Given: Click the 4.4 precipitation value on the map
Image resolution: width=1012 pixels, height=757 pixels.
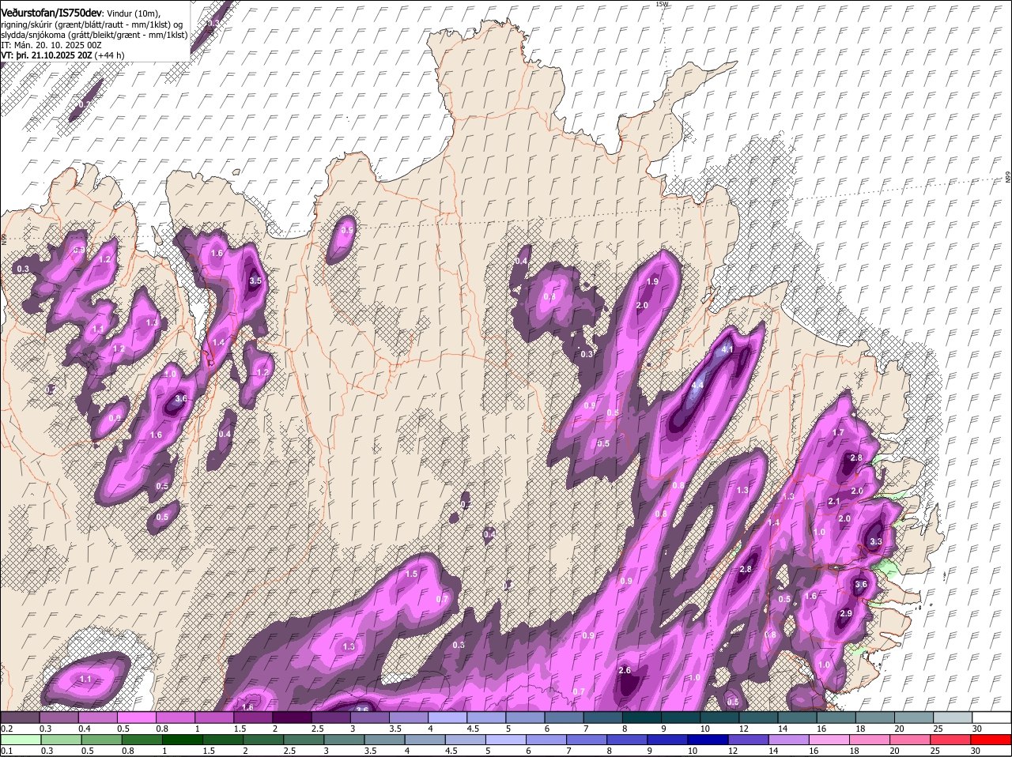Looking at the screenshot, I should [697, 385].
